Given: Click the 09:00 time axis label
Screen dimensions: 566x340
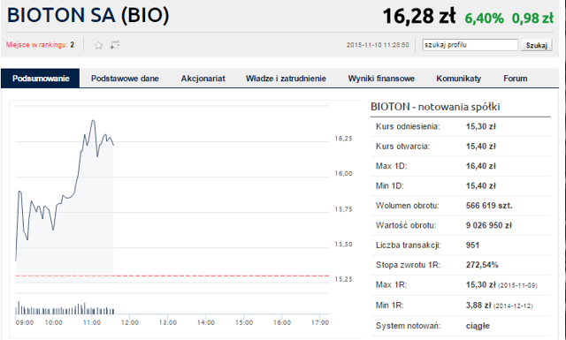Looking at the screenshot, I should pos(25,322).
